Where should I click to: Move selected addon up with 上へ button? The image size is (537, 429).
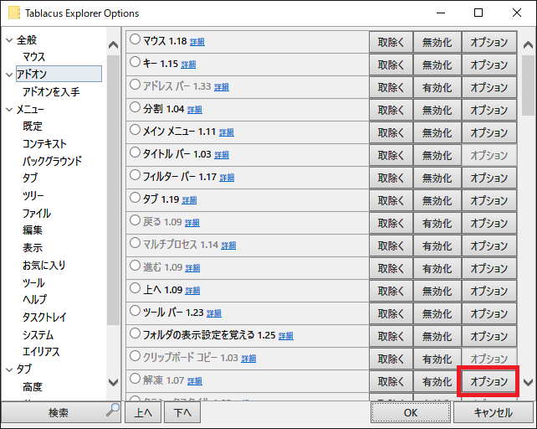coord(143,412)
